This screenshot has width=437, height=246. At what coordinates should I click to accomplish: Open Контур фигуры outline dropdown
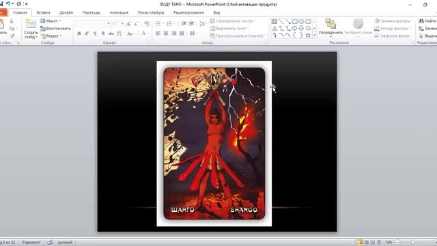(392, 29)
